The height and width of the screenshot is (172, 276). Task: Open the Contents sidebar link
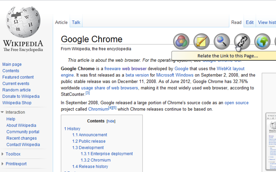(10, 71)
